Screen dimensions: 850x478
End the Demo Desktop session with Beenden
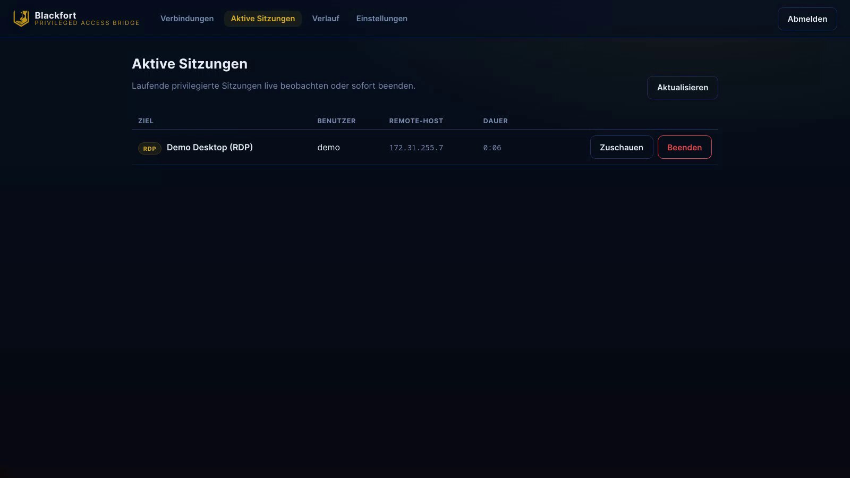click(x=685, y=147)
